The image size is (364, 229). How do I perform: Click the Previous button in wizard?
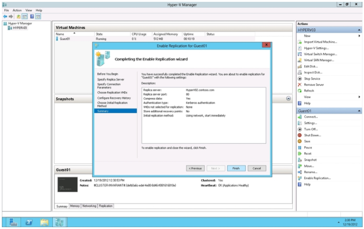(195, 169)
